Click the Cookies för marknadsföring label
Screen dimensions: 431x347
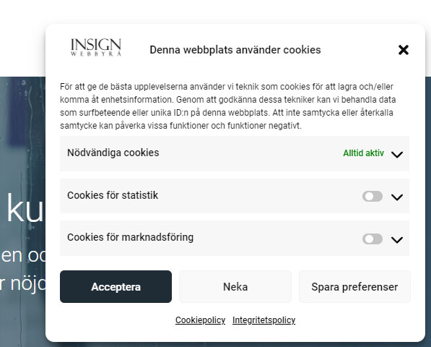click(x=130, y=237)
